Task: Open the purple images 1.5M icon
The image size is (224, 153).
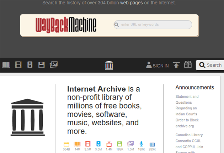Action: click(x=130, y=144)
